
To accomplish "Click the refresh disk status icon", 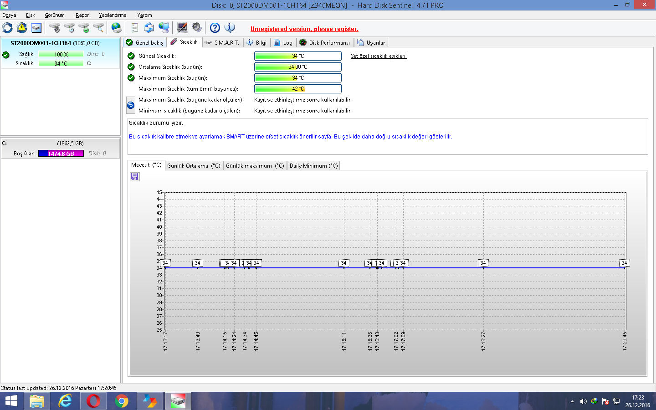I will (x=8, y=28).
